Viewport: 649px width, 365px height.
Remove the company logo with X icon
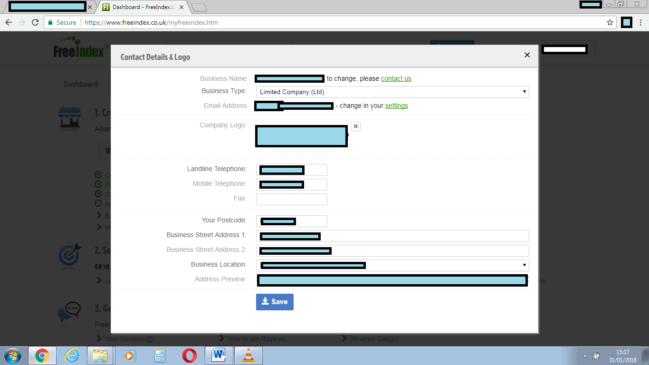356,126
